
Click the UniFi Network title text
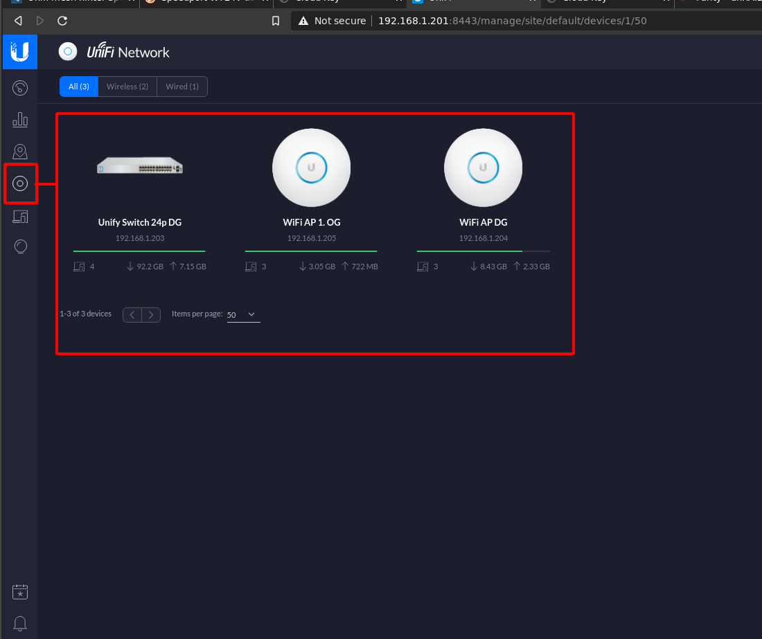coord(128,51)
